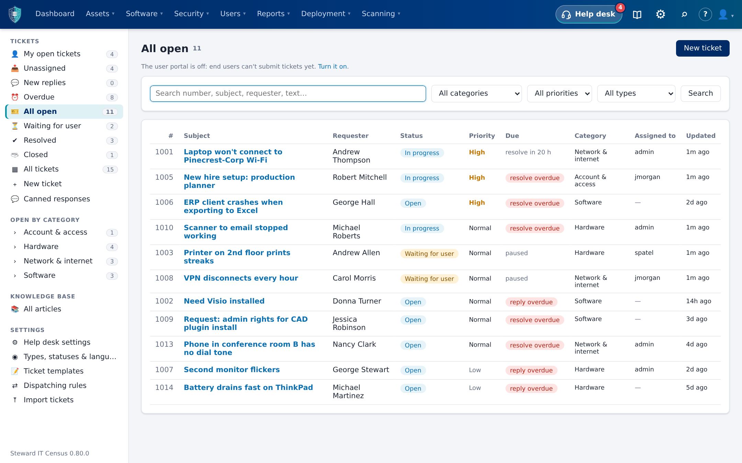Click the New replies speech bubble icon
This screenshot has width=742, height=463.
15,83
